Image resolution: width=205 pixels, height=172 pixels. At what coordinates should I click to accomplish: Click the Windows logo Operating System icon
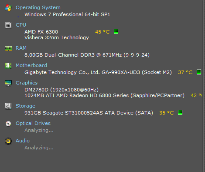[8, 8]
